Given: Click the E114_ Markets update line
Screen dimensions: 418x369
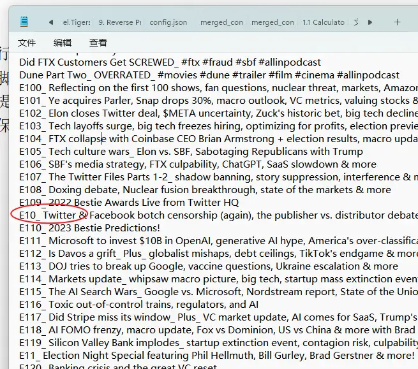Looking at the screenshot, I should [219, 279].
